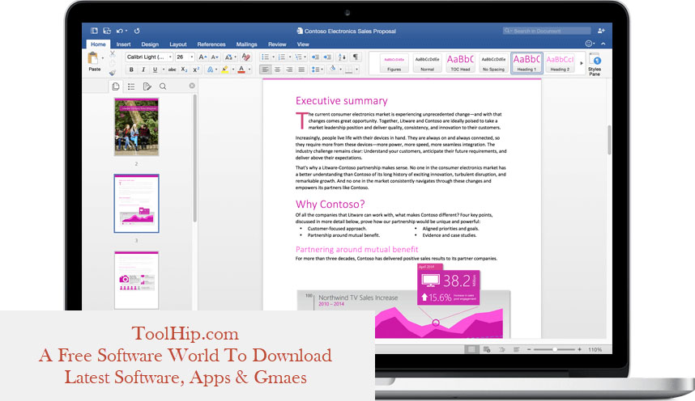This screenshot has height=401, width=695.
Task: Show thumbnails pane page icon in sidebar
Action: 116,87
